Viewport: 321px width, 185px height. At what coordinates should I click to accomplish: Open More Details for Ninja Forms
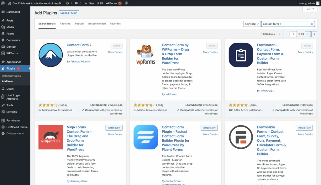(x=115, y=135)
